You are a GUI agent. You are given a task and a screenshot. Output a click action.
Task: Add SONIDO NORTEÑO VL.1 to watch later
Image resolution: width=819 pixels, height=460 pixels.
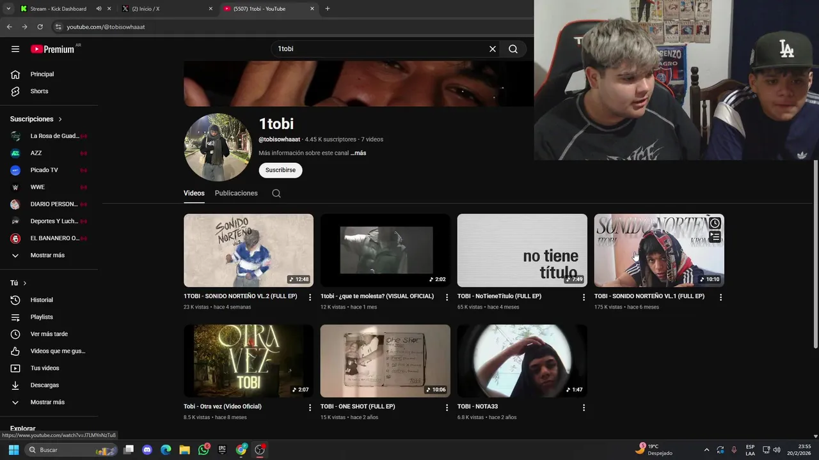pos(715,223)
